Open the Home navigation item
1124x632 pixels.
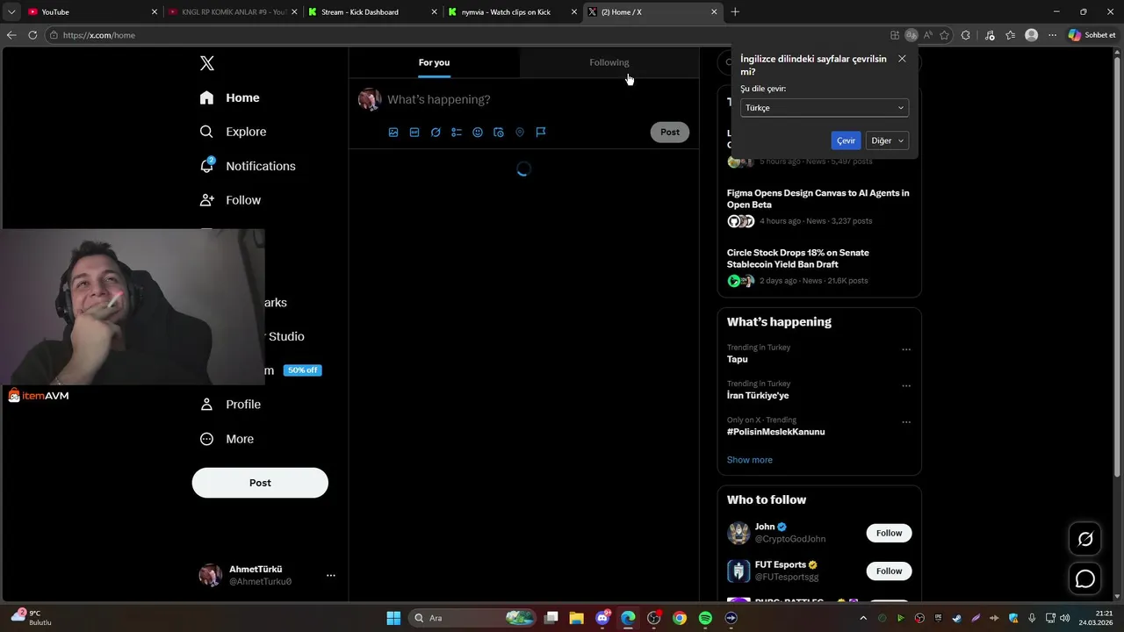[x=229, y=97]
